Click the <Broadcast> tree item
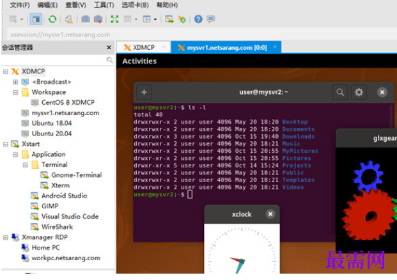Screen dimensions: 397x280 [x=51, y=82]
